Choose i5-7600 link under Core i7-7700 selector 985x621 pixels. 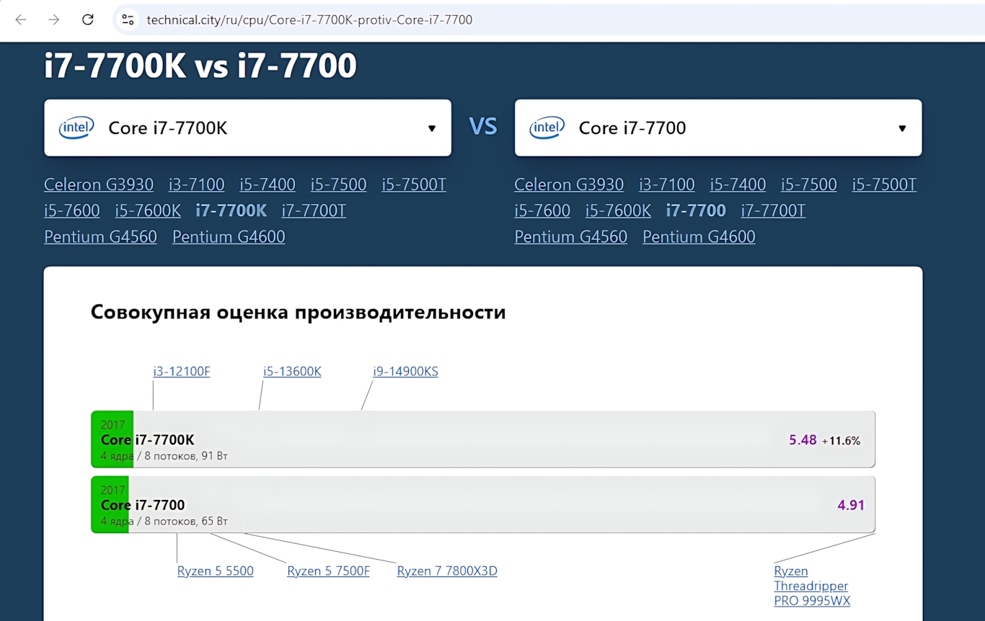point(542,210)
